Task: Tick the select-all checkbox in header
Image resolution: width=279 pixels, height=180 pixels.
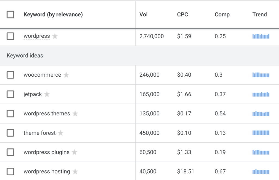Action: pos(10,14)
